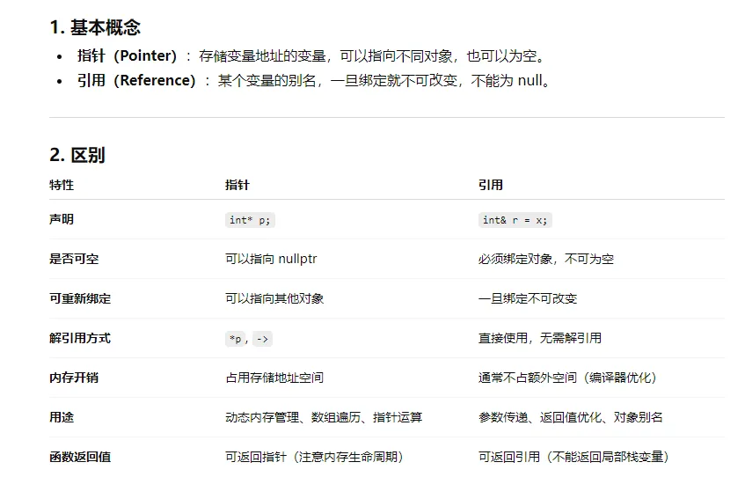Click the cell '可以指向 nullptr'
Image resolution: width=745 pixels, height=499 pixels.
[271, 259]
